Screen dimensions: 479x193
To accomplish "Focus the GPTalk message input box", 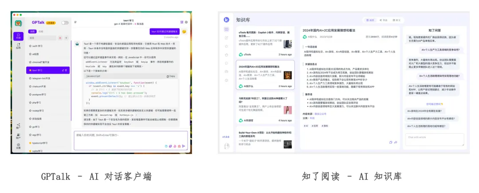I will pos(131,141).
